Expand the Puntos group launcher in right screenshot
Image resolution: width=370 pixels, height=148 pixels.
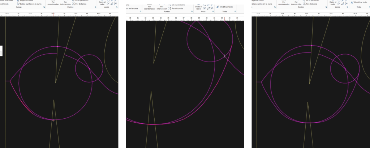coord(326,7)
